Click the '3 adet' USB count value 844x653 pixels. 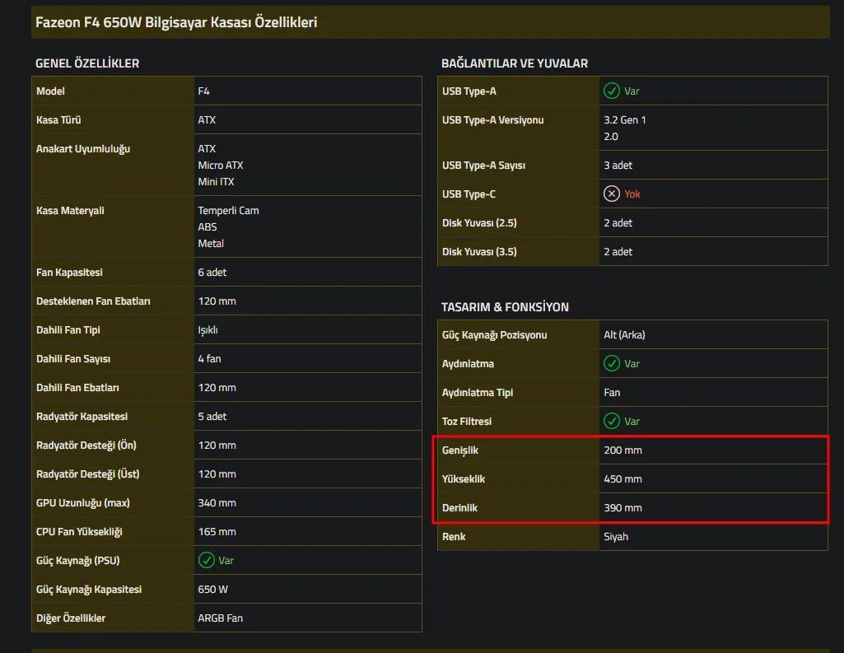[618, 166]
